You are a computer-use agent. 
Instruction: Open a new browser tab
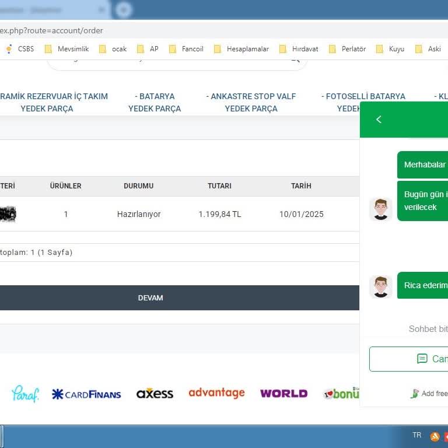point(124,10)
